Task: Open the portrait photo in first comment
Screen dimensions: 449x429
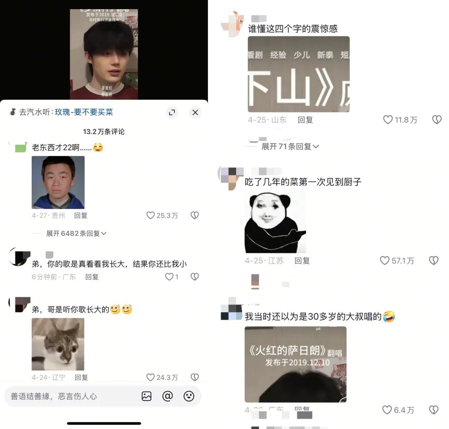Action: point(58,182)
